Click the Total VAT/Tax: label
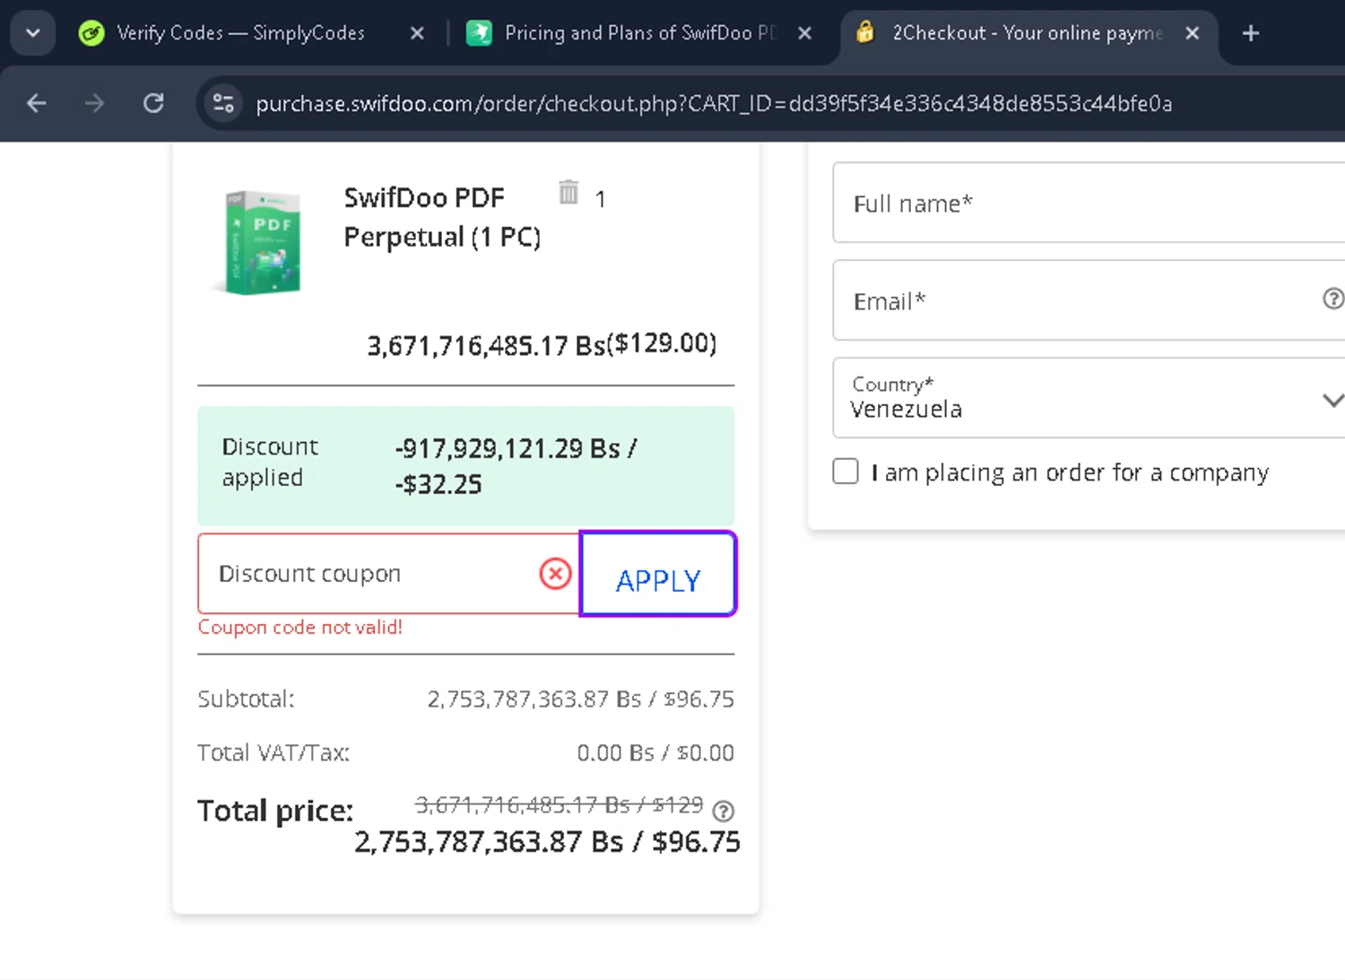Screen dimensions: 1345x980 point(273,753)
